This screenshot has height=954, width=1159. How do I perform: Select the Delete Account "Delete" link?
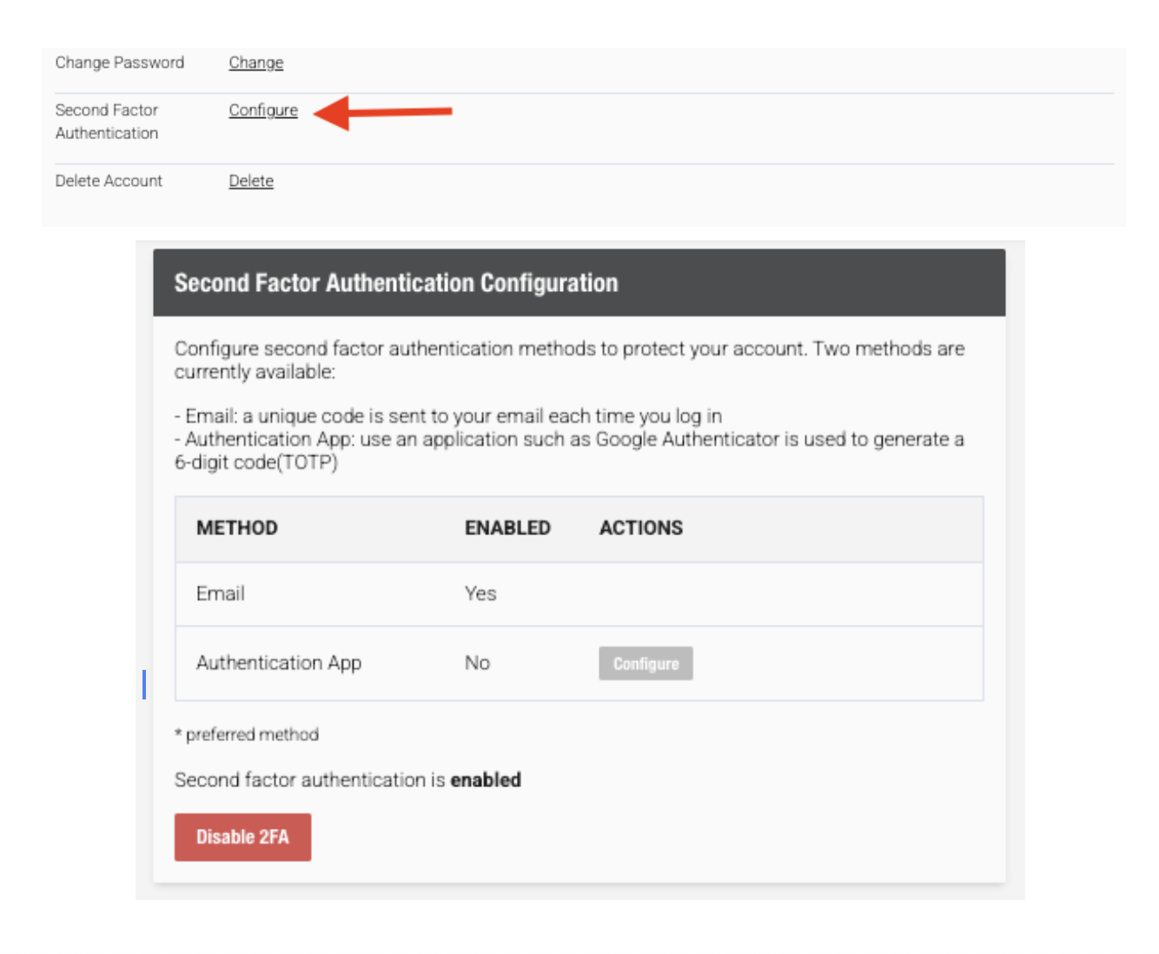click(x=251, y=181)
